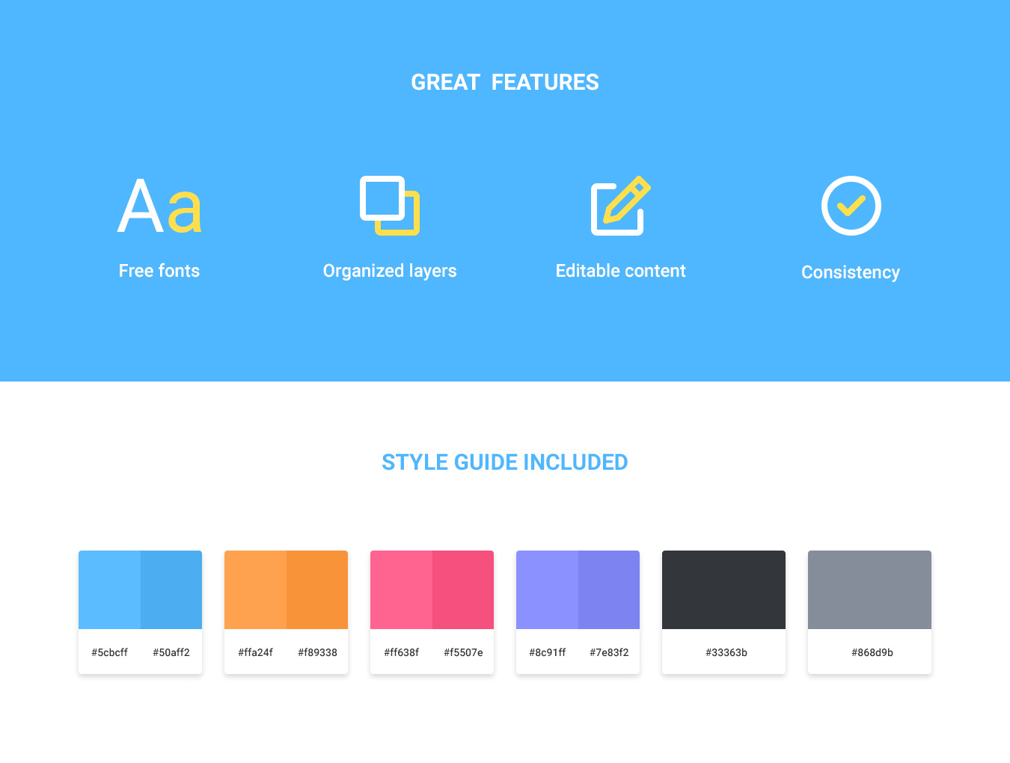
Task: Click the GREAT FEATURES heading
Action: (x=505, y=82)
